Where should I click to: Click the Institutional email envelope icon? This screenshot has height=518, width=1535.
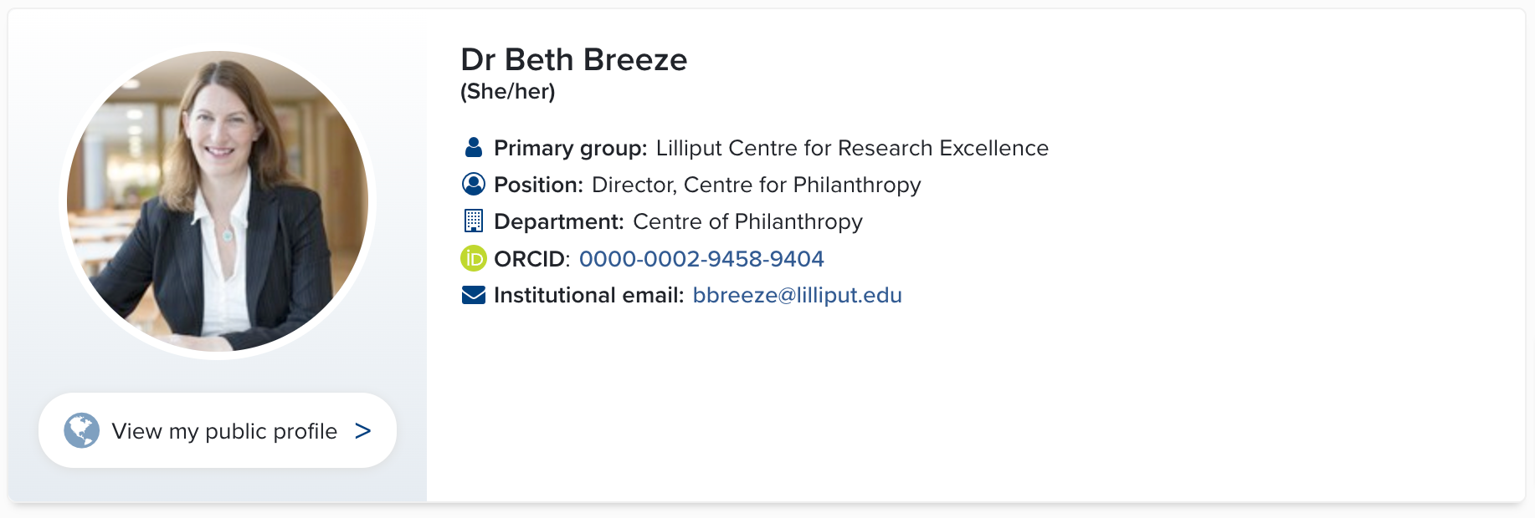[474, 295]
